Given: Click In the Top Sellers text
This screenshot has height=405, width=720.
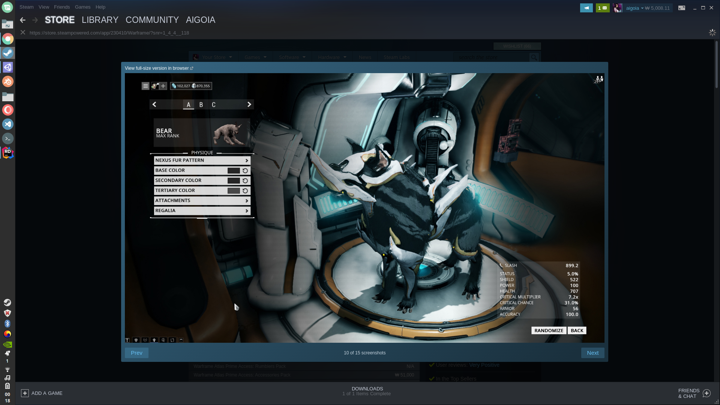Looking at the screenshot, I should (x=456, y=379).
